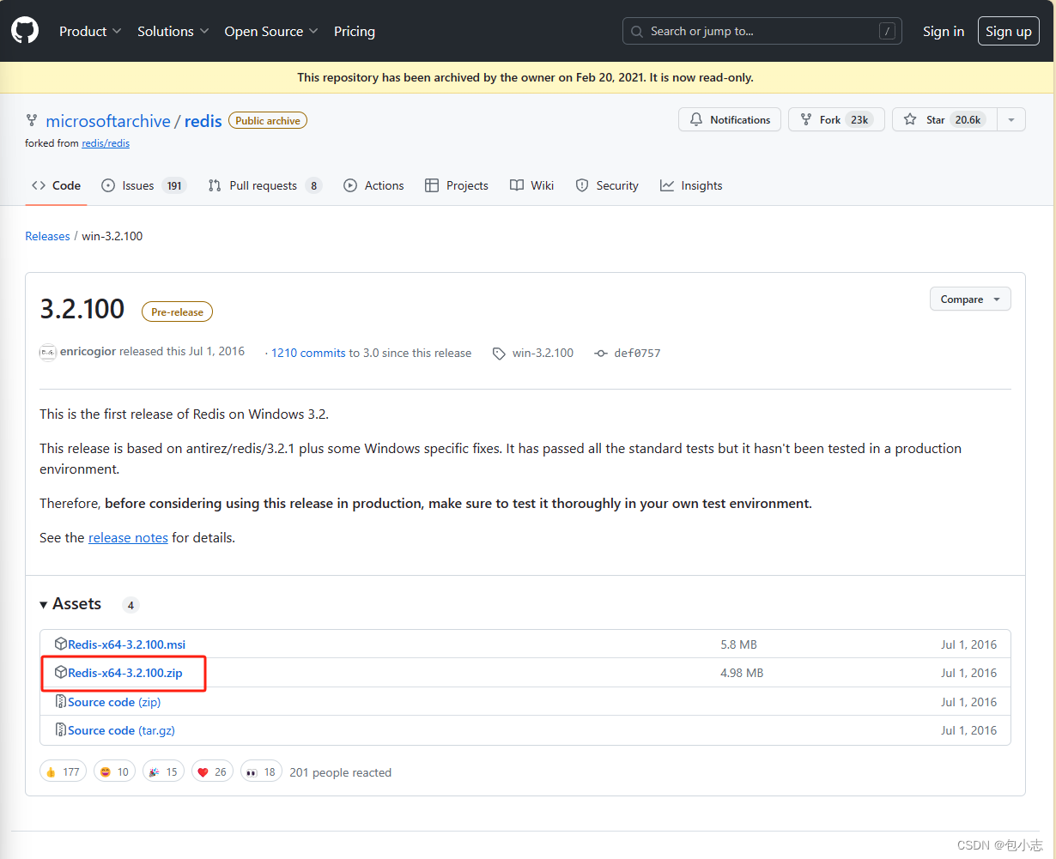The height and width of the screenshot is (859, 1056).
Task: Click the heart reaction 26
Action: (212, 771)
